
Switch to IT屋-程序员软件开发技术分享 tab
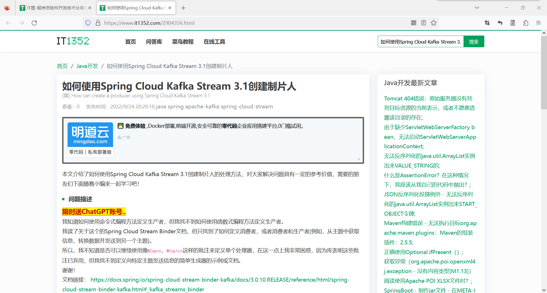coord(56,8)
